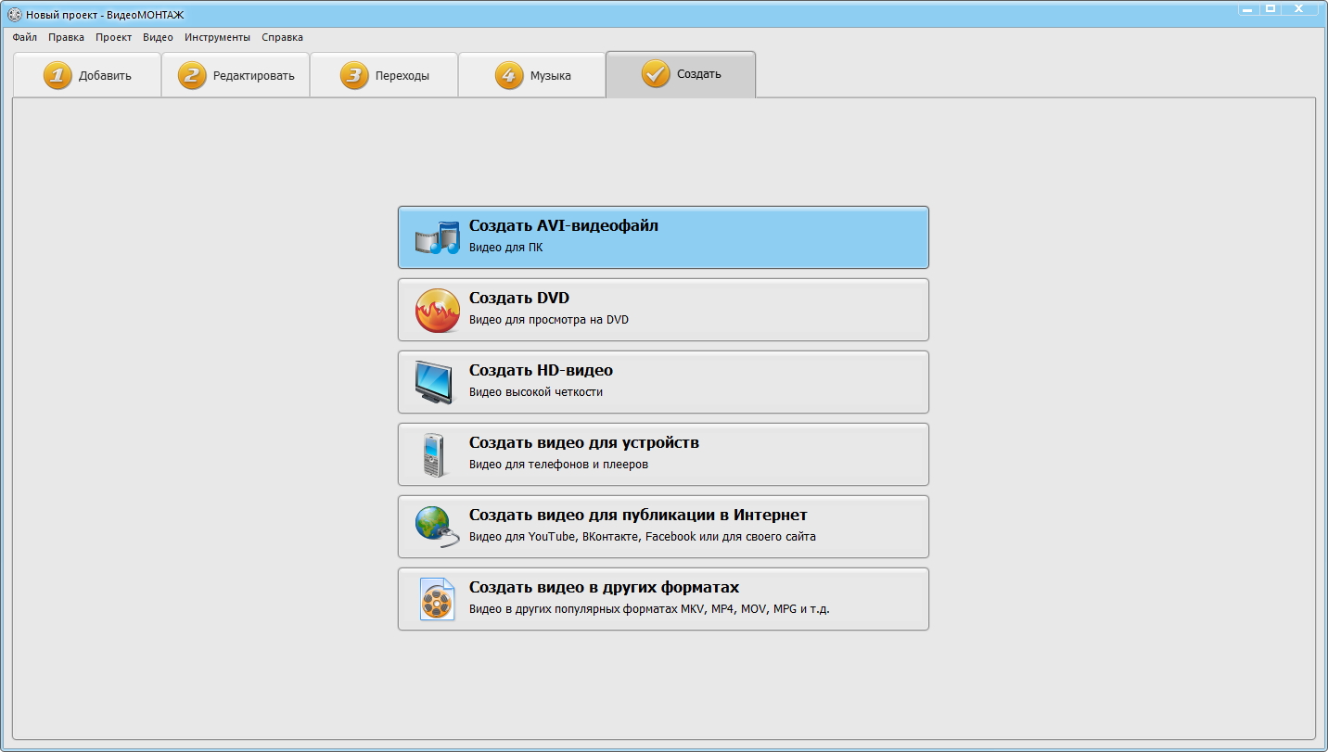The width and height of the screenshot is (1328, 752).
Task: Click the number 1 badge icon
Action: click(57, 76)
